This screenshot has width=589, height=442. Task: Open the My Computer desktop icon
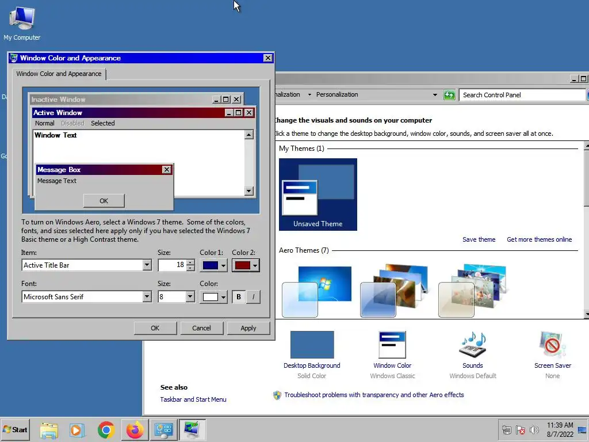click(22, 23)
